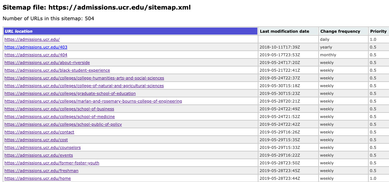Open the counselors page link
The width and height of the screenshot is (389, 182).
[42, 147]
